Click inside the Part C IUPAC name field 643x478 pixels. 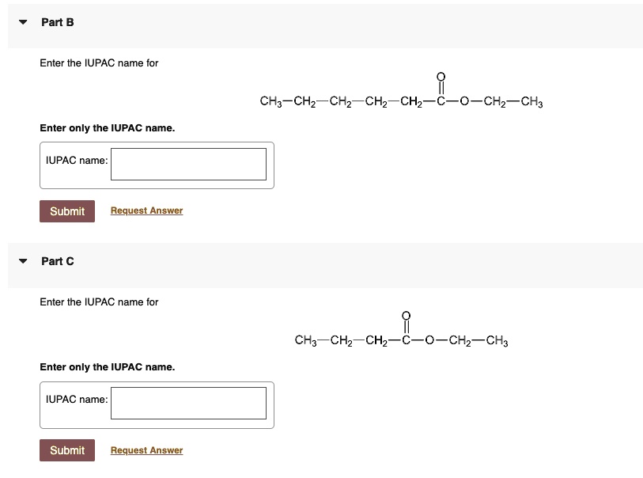coord(188,404)
